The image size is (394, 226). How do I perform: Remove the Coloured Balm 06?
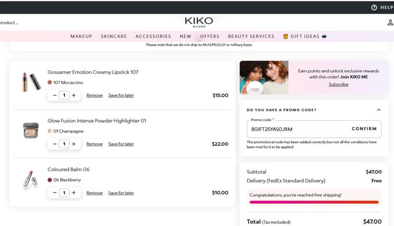click(x=94, y=193)
